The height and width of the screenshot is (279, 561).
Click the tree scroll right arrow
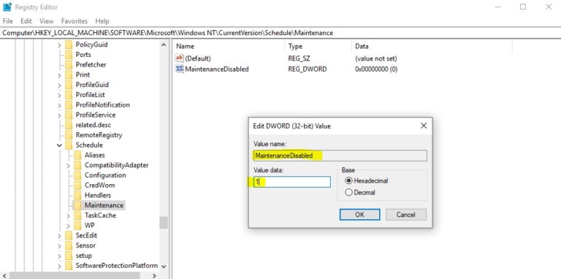tap(155, 276)
